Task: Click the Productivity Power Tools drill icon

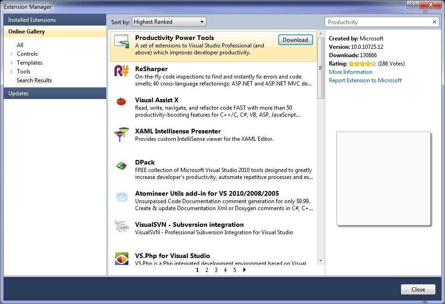Action: (122, 41)
